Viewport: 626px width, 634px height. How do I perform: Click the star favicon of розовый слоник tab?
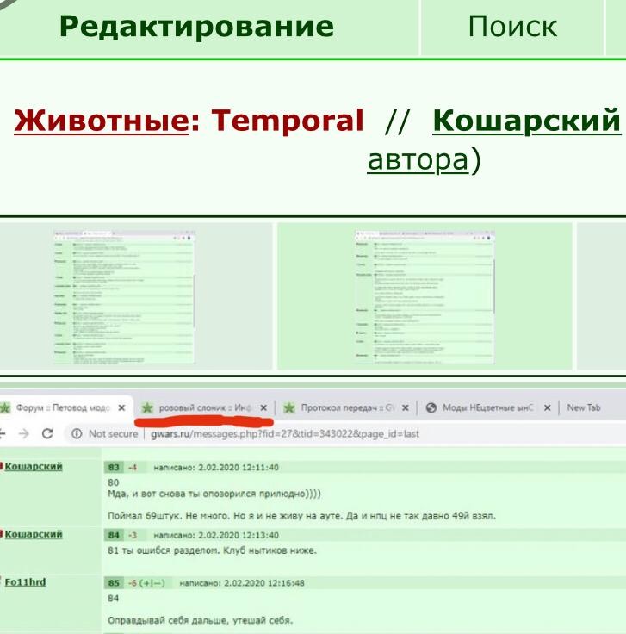point(147,408)
